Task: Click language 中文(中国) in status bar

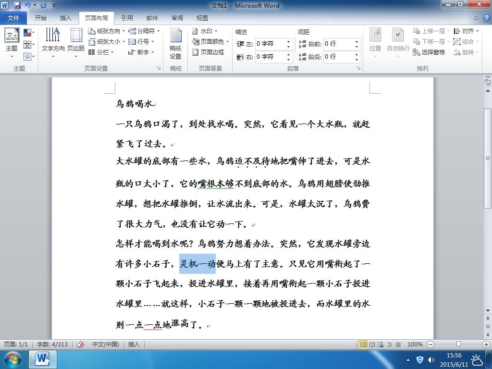Action: [105, 344]
